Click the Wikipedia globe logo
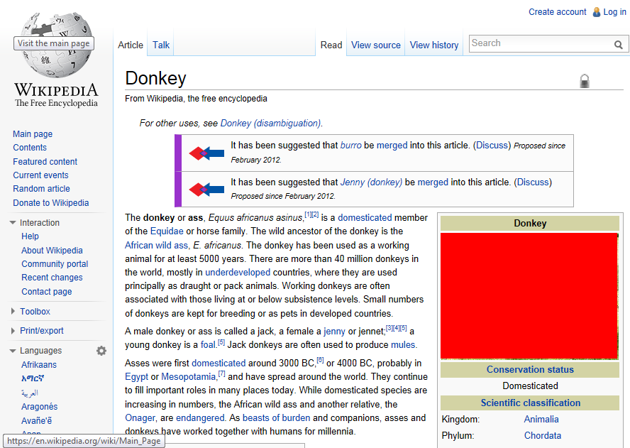The height and width of the screenshot is (448, 630). (56, 45)
